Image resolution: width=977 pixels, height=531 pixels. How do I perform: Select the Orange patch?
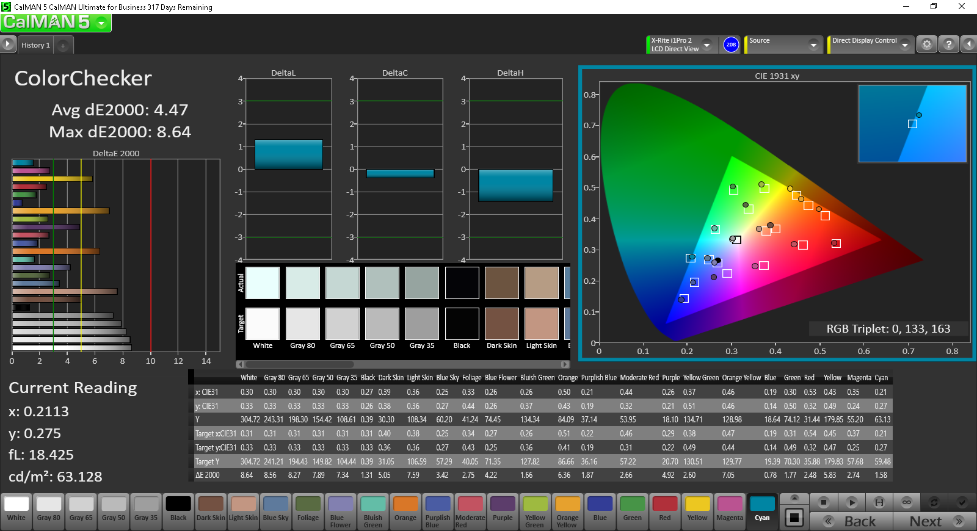tap(405, 511)
